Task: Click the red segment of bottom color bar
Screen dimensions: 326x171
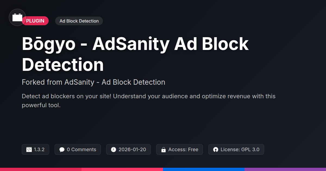Action: tap(41, 169)
